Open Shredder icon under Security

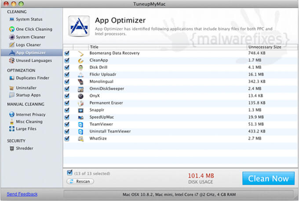12,148
